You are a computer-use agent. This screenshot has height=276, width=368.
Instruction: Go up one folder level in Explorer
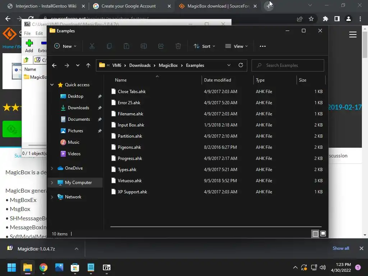(x=88, y=65)
